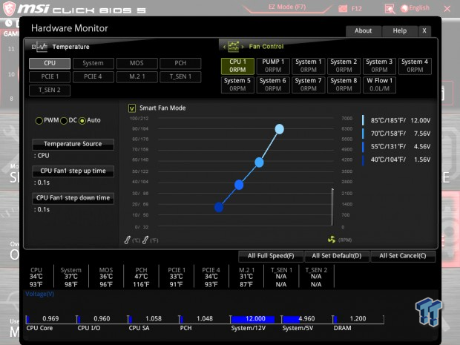
Task: Enable Smart Fan Mode checkbox
Action: click(132, 108)
